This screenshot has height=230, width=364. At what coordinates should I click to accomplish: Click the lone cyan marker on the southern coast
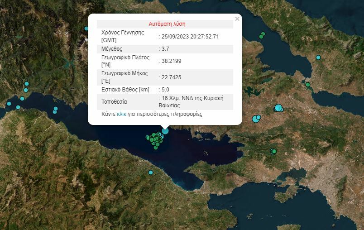(151, 172)
